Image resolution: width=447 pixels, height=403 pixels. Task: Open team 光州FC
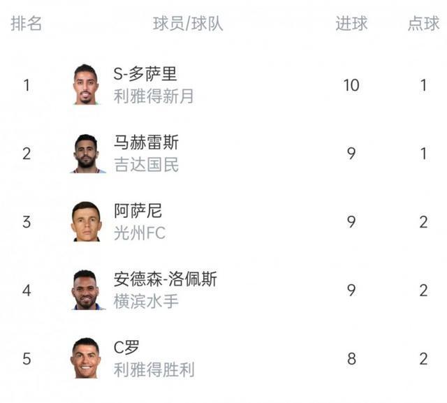(x=140, y=233)
